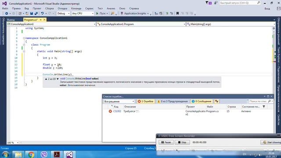Click the Вход sign-in link
This screenshot has height=158, width=281.
coord(267,9)
